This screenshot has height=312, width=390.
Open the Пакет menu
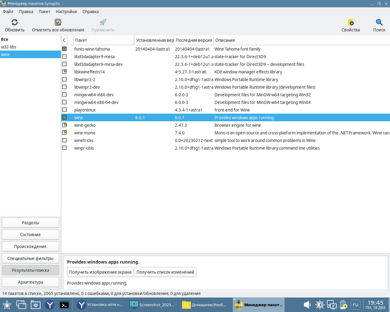[45, 11]
